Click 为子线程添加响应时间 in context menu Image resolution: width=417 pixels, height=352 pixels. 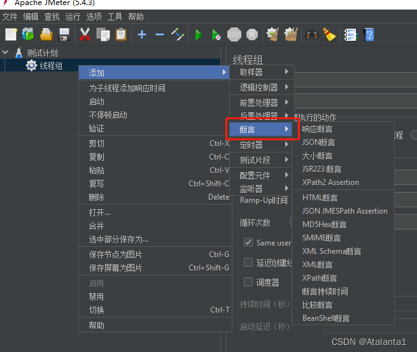[154, 88]
